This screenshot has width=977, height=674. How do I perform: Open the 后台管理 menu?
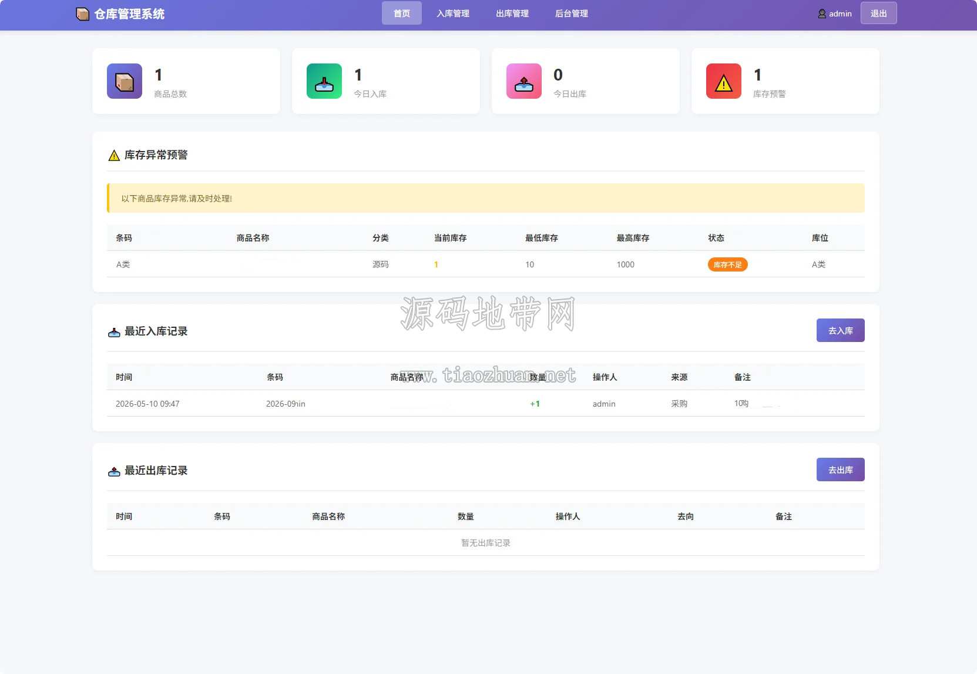click(572, 13)
